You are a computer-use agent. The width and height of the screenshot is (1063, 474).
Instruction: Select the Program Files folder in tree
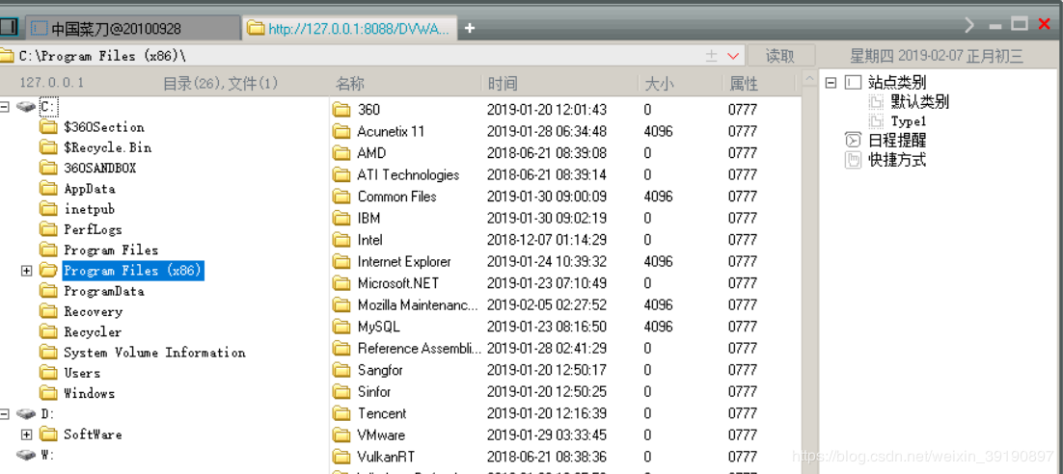[111, 250]
